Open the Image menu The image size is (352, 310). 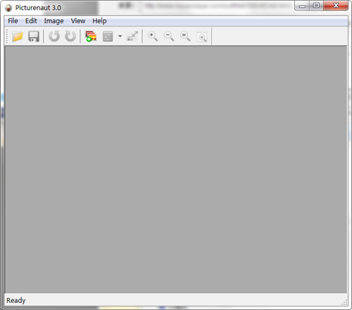pyautogui.click(x=54, y=21)
